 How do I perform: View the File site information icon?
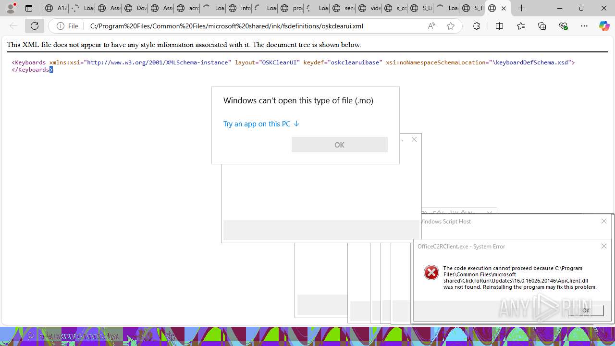[x=67, y=26]
